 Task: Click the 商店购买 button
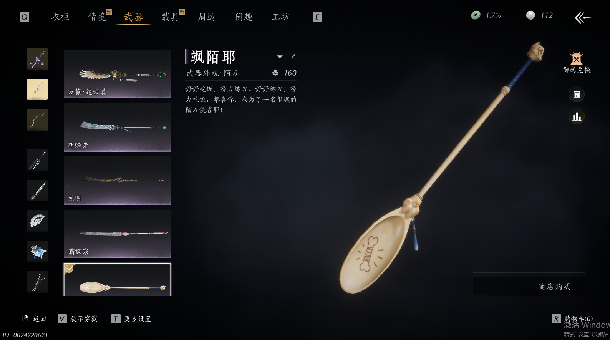coord(529,287)
